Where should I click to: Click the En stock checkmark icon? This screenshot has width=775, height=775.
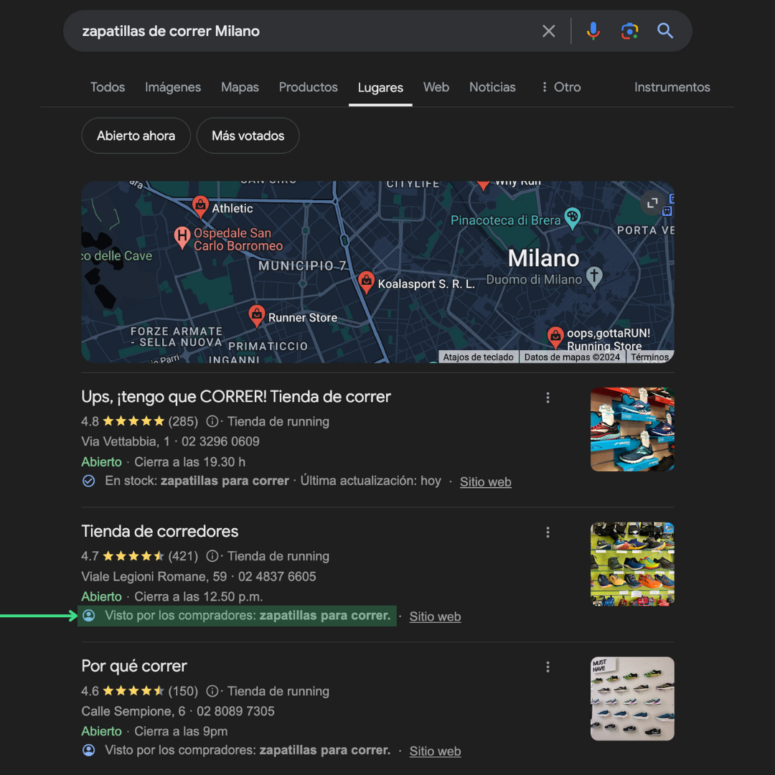tap(88, 481)
